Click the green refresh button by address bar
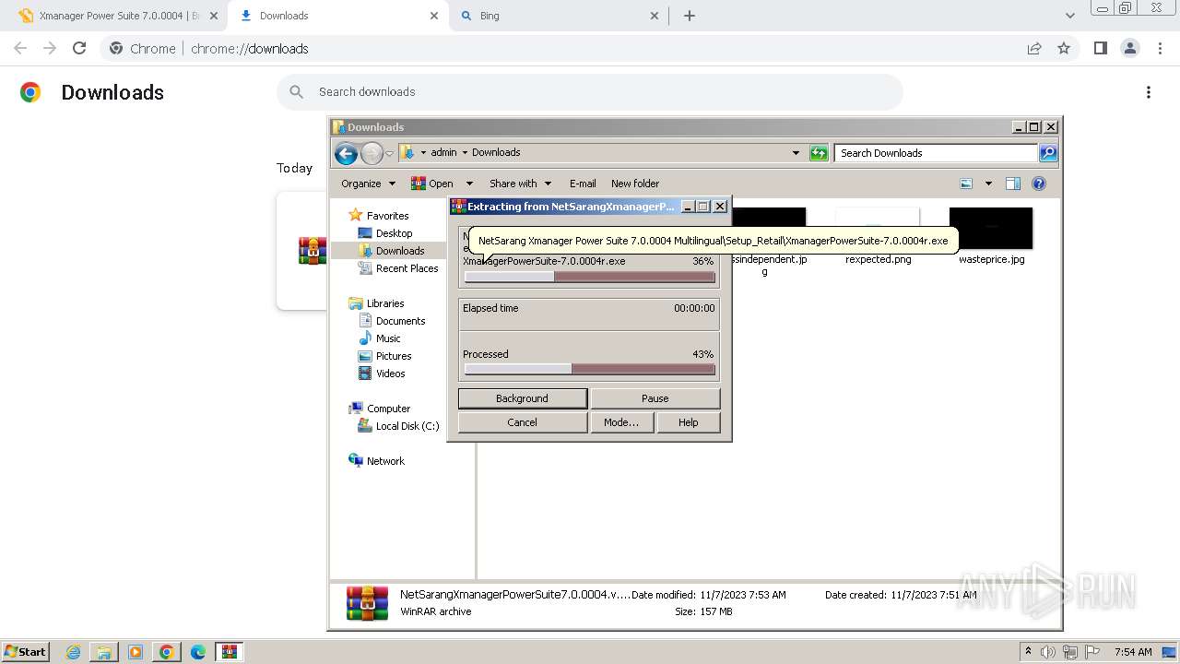 pyautogui.click(x=819, y=153)
